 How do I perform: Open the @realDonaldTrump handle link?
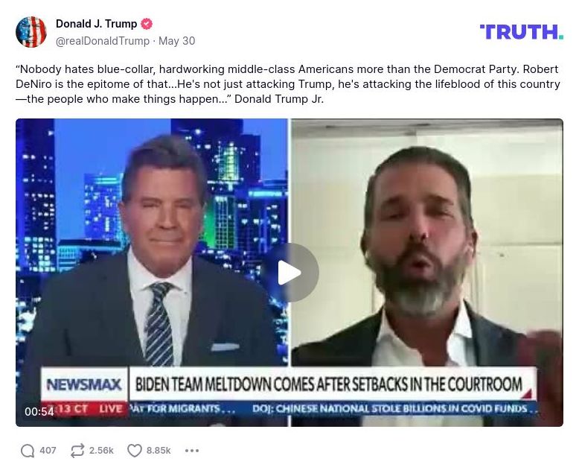point(102,41)
